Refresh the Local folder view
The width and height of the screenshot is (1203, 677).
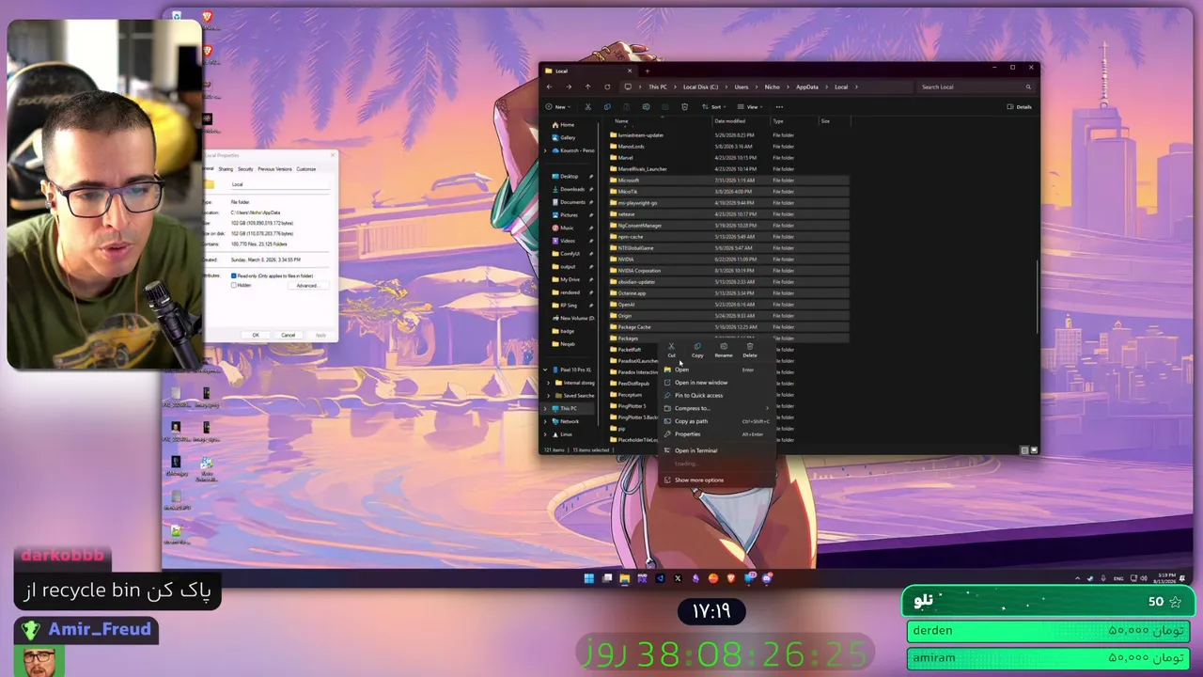pos(607,87)
